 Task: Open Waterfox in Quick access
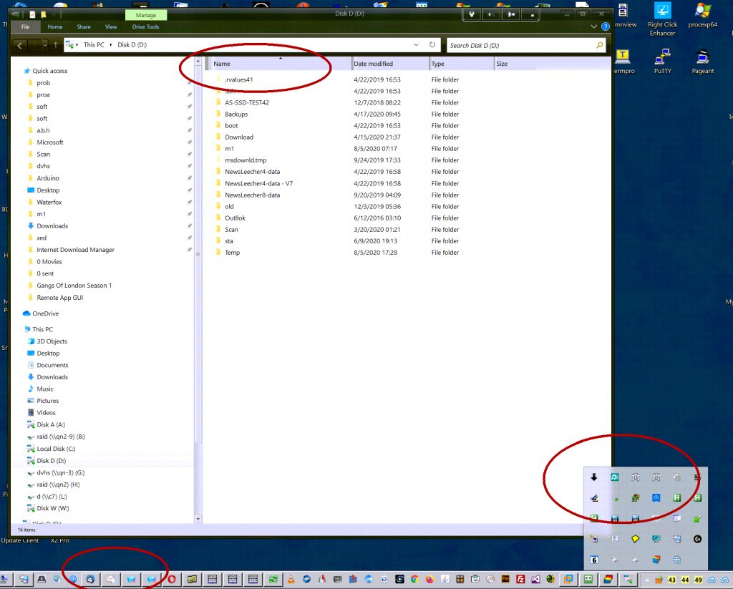pos(49,202)
